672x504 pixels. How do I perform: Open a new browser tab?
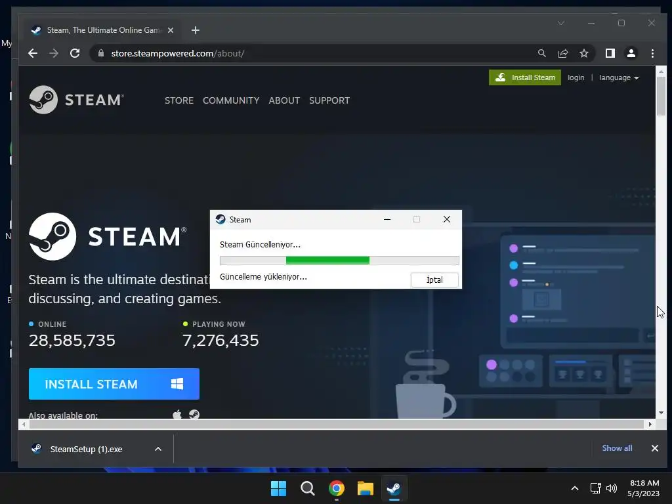pyautogui.click(x=196, y=30)
